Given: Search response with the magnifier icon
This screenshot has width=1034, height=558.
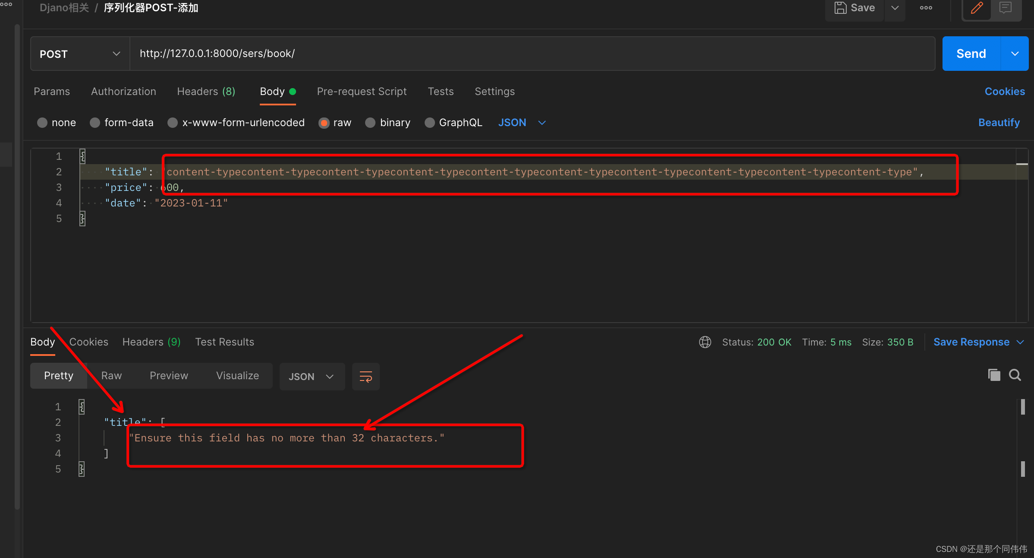Looking at the screenshot, I should [1015, 375].
